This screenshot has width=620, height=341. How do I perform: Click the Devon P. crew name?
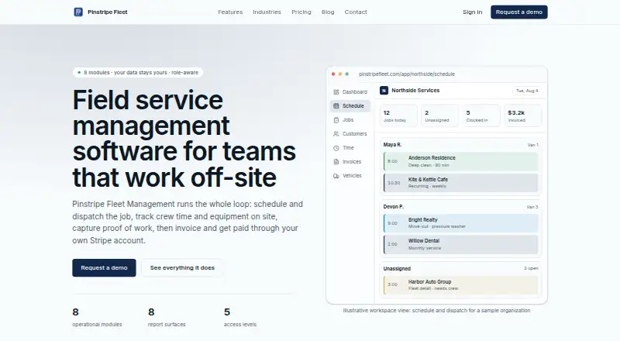394,206
